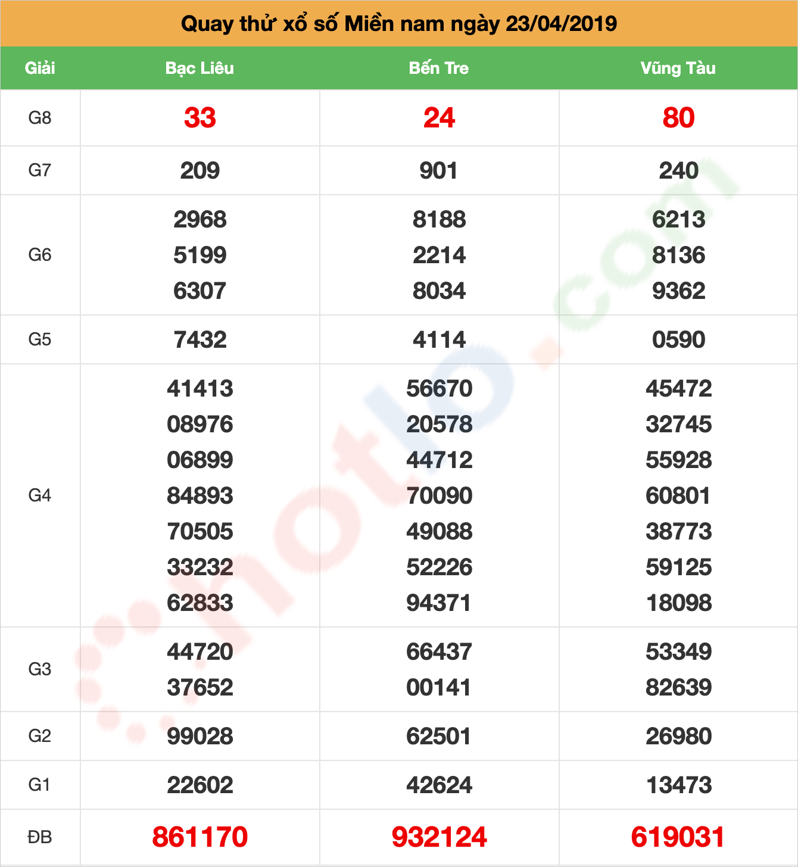Select the 'Bến Tre' column header
798x867 pixels.
tap(439, 68)
